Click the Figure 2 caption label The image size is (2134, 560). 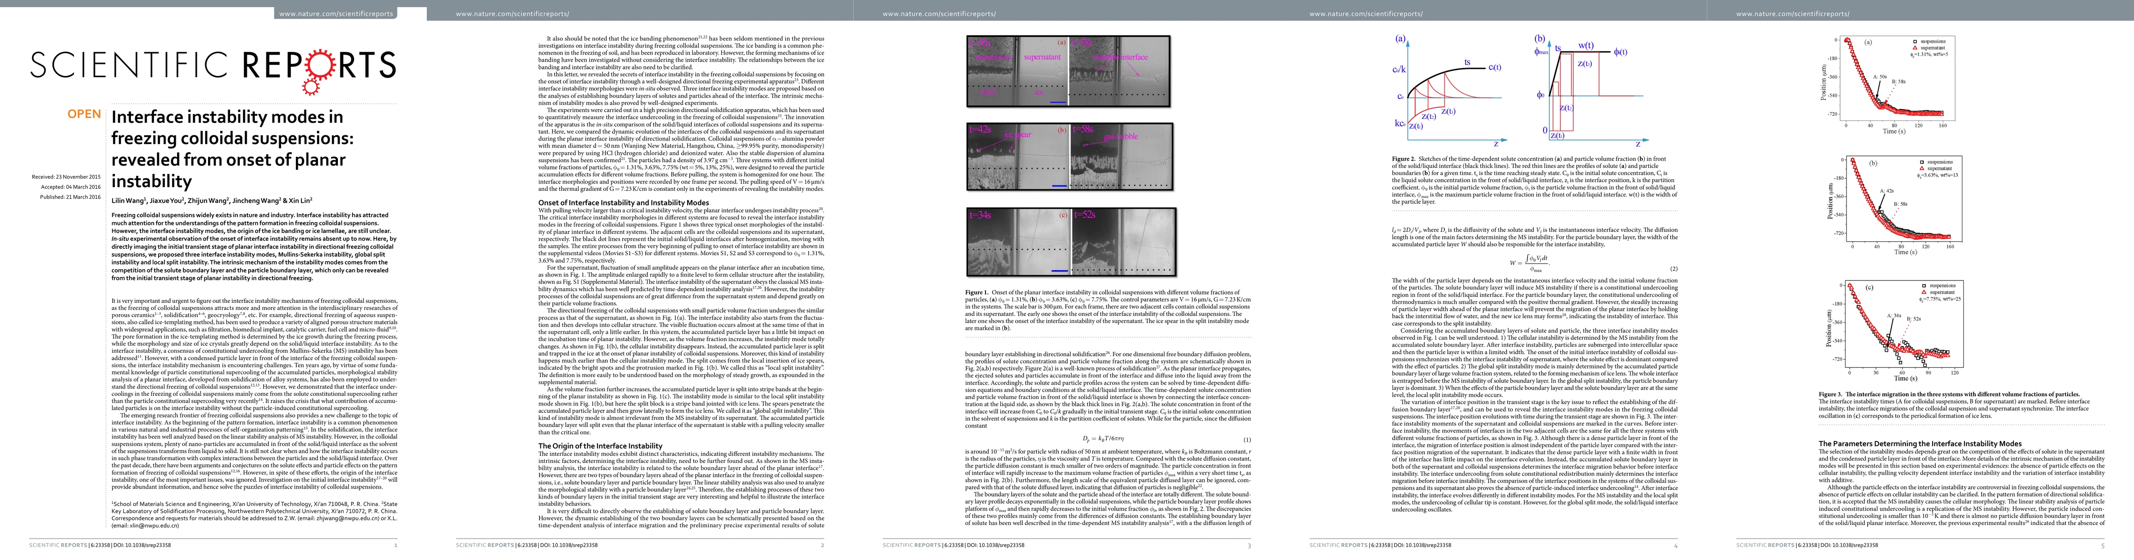[x=1403, y=159]
